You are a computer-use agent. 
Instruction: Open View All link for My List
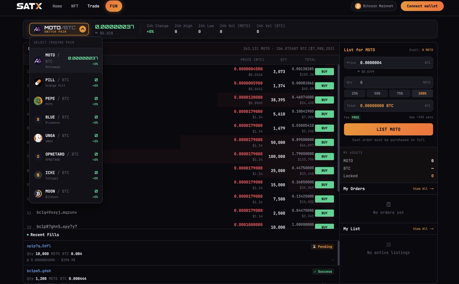pos(423,229)
